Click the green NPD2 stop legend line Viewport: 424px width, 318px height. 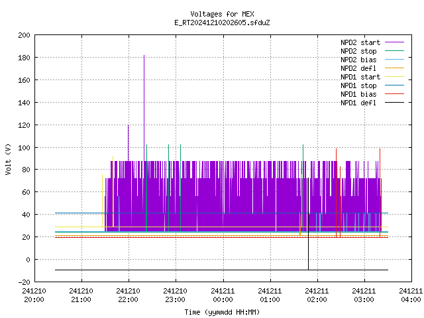coord(394,51)
